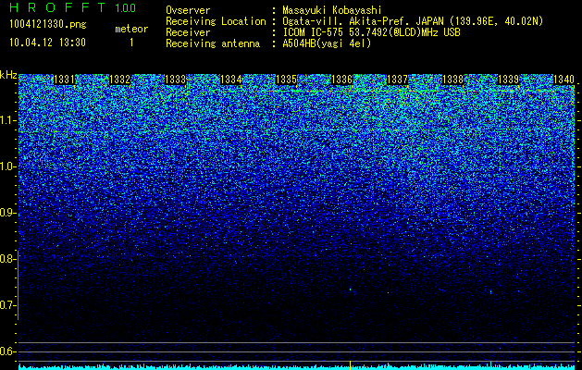Click the date stamp 10.04.12 13:30

point(47,43)
